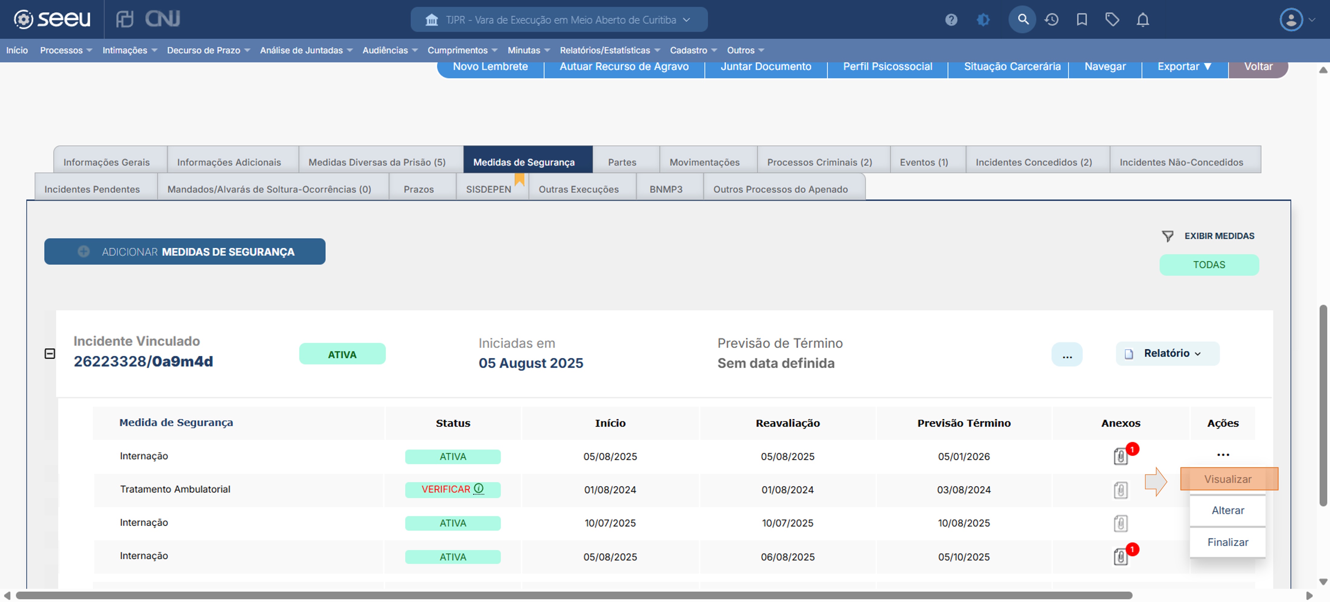
Task: Click the document icon in Relatório button
Action: [1129, 354]
